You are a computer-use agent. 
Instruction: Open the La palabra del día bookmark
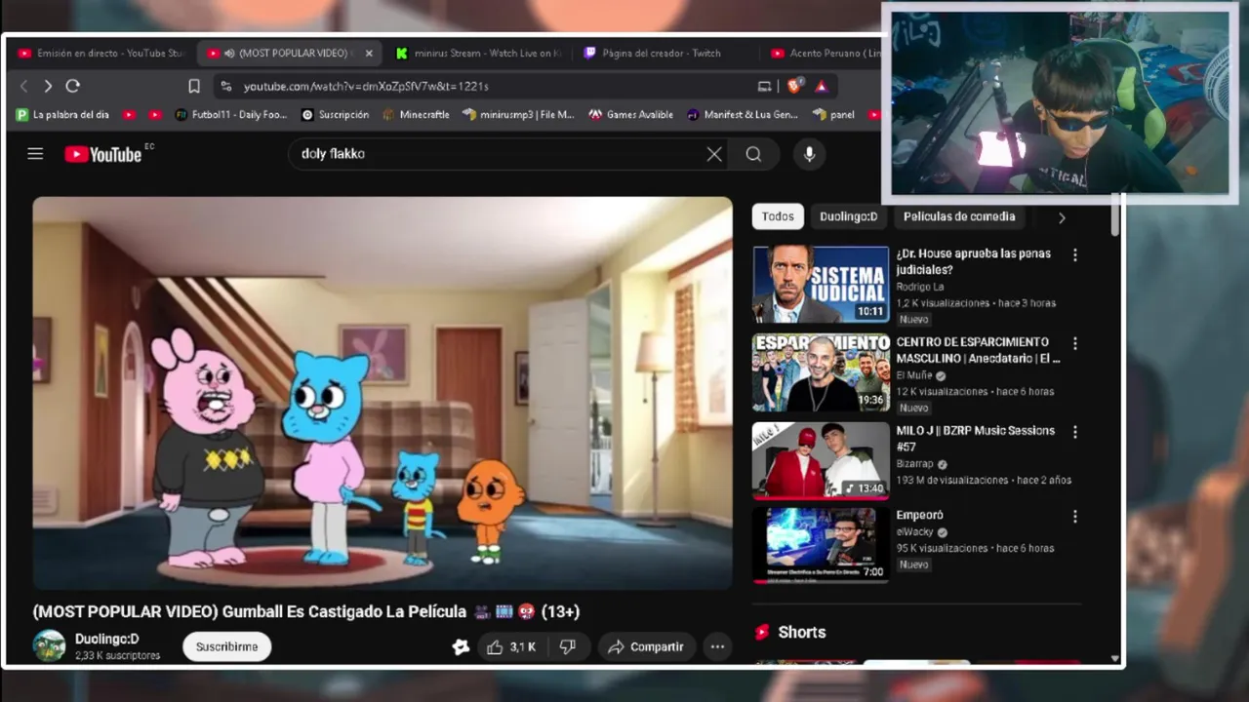[62, 114]
